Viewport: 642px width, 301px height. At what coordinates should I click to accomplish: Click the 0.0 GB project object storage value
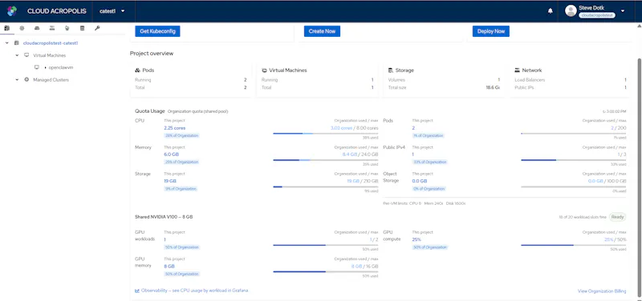(420, 181)
